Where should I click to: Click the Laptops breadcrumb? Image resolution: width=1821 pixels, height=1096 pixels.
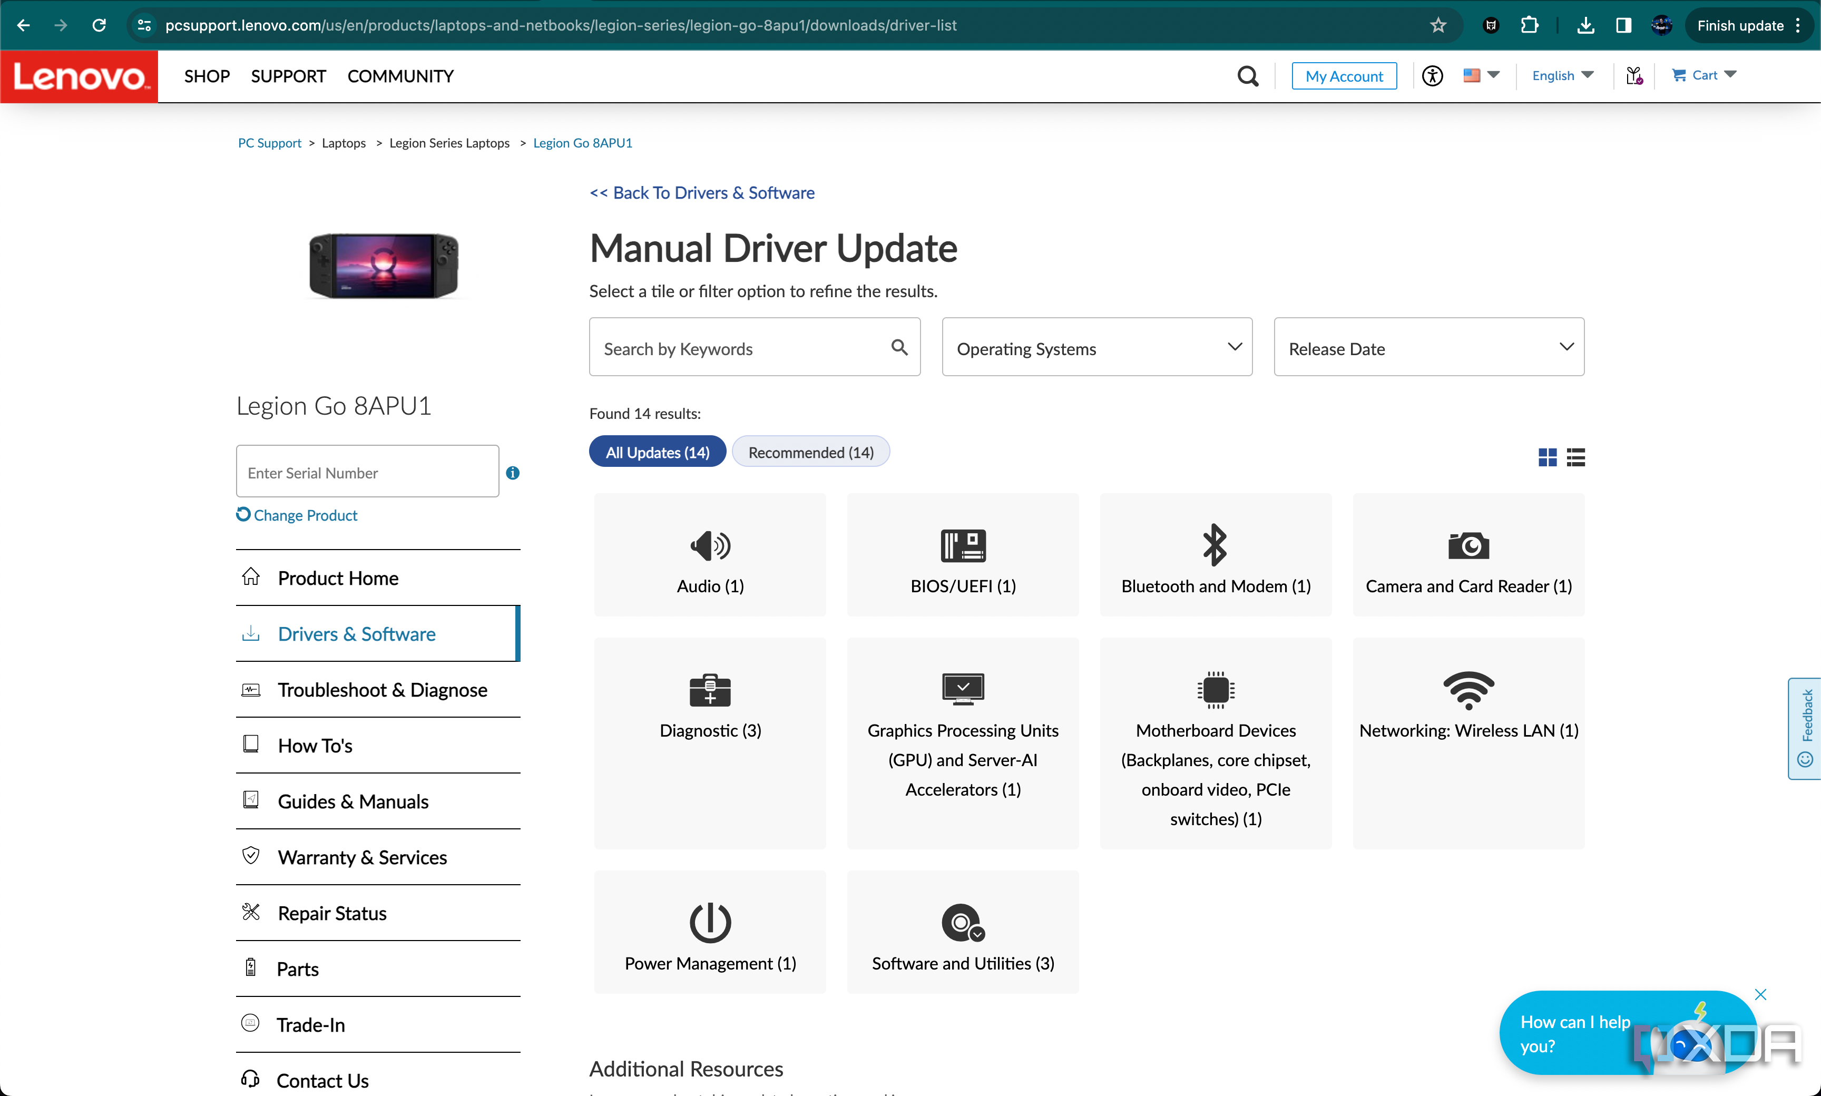344,143
